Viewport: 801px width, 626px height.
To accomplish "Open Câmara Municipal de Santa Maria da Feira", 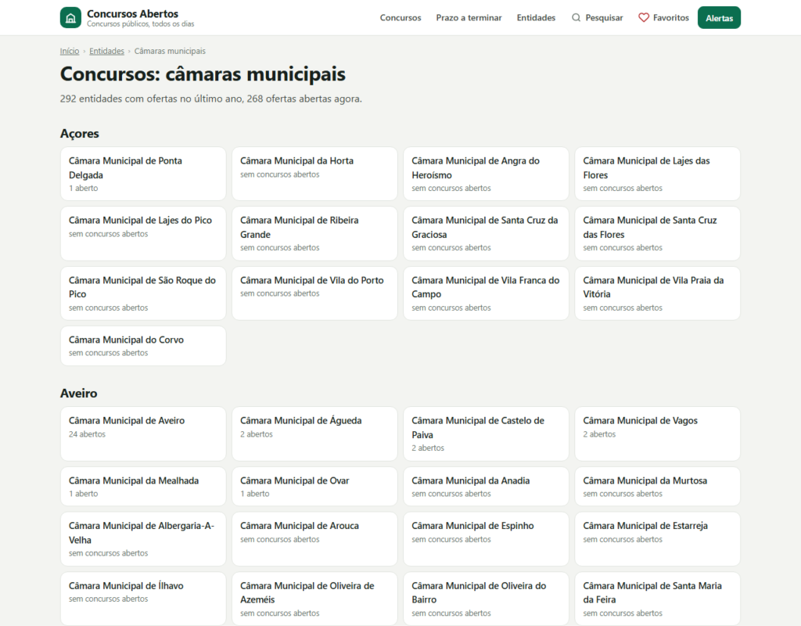I will tap(657, 599).
